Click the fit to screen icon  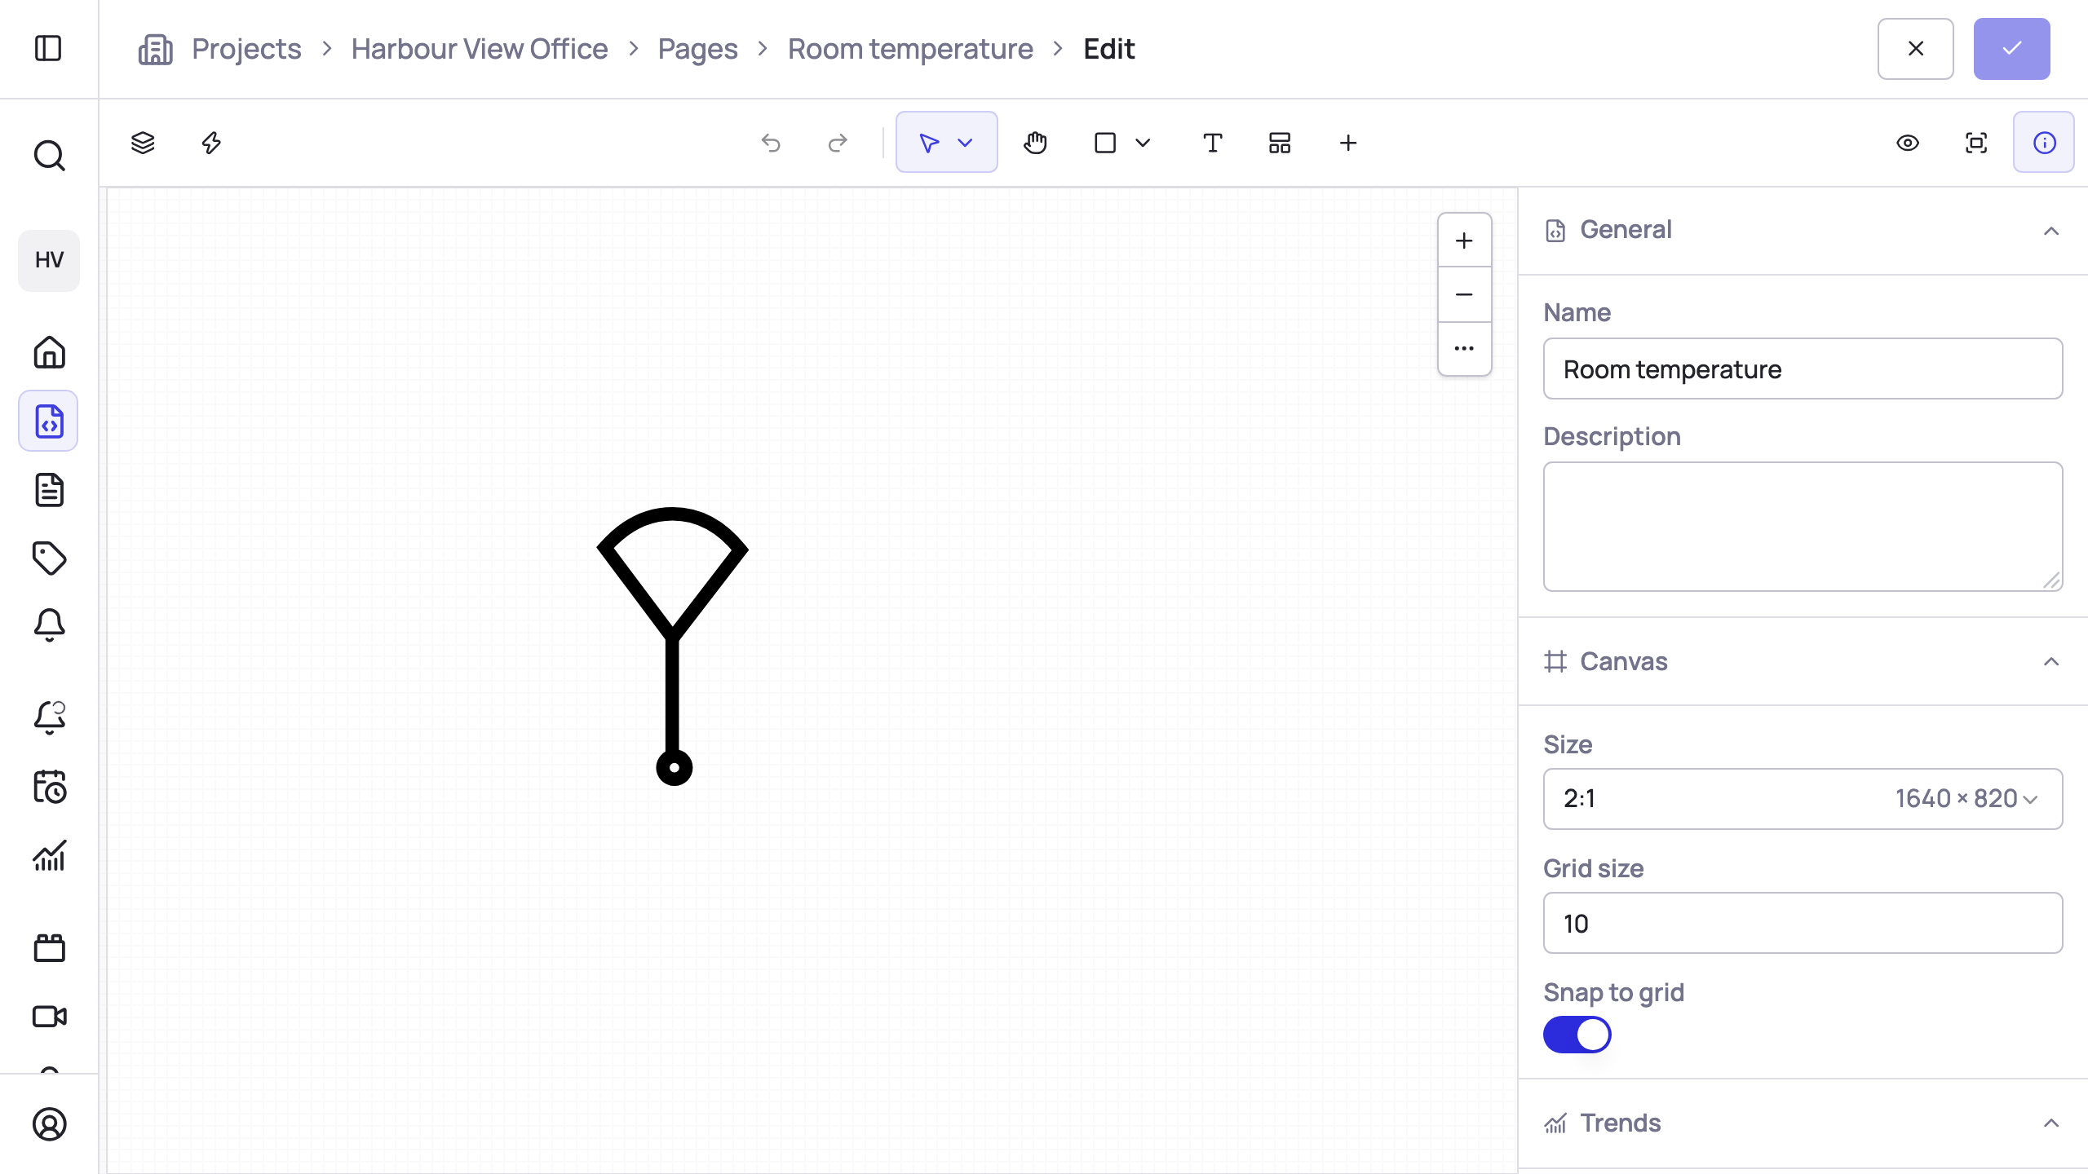[1976, 143]
